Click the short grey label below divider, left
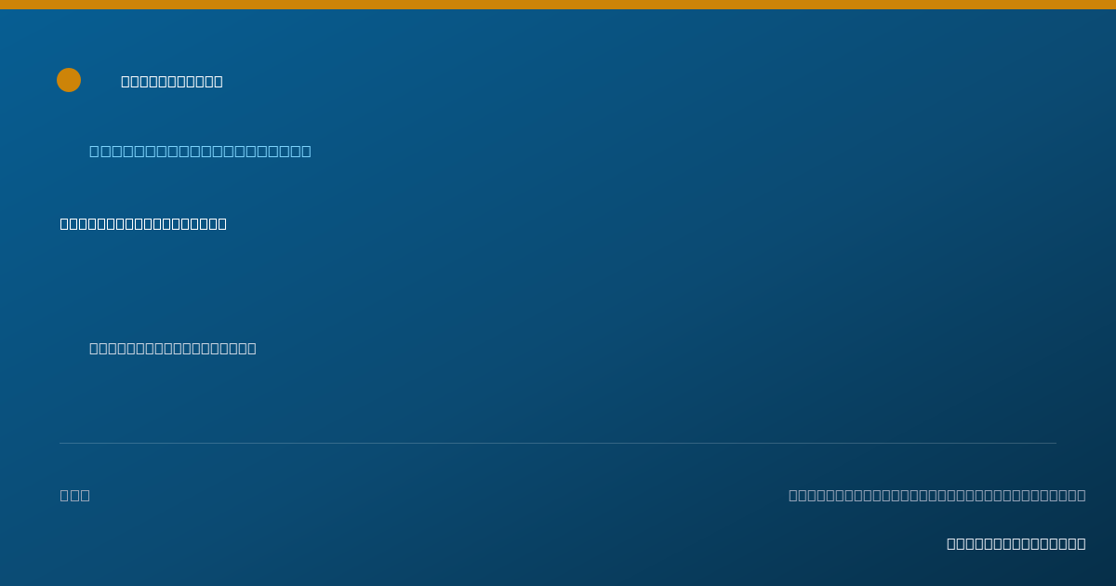 (75, 495)
